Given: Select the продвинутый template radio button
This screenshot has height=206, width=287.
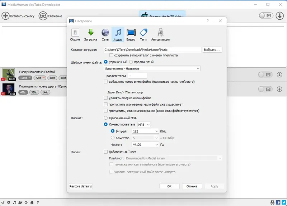Looking at the screenshot, I should tap(131, 62).
